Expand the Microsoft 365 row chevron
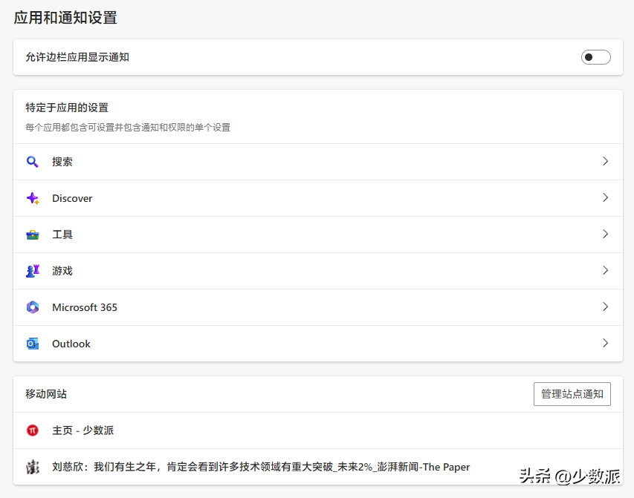Screen dimensions: 634x498 click(x=605, y=307)
